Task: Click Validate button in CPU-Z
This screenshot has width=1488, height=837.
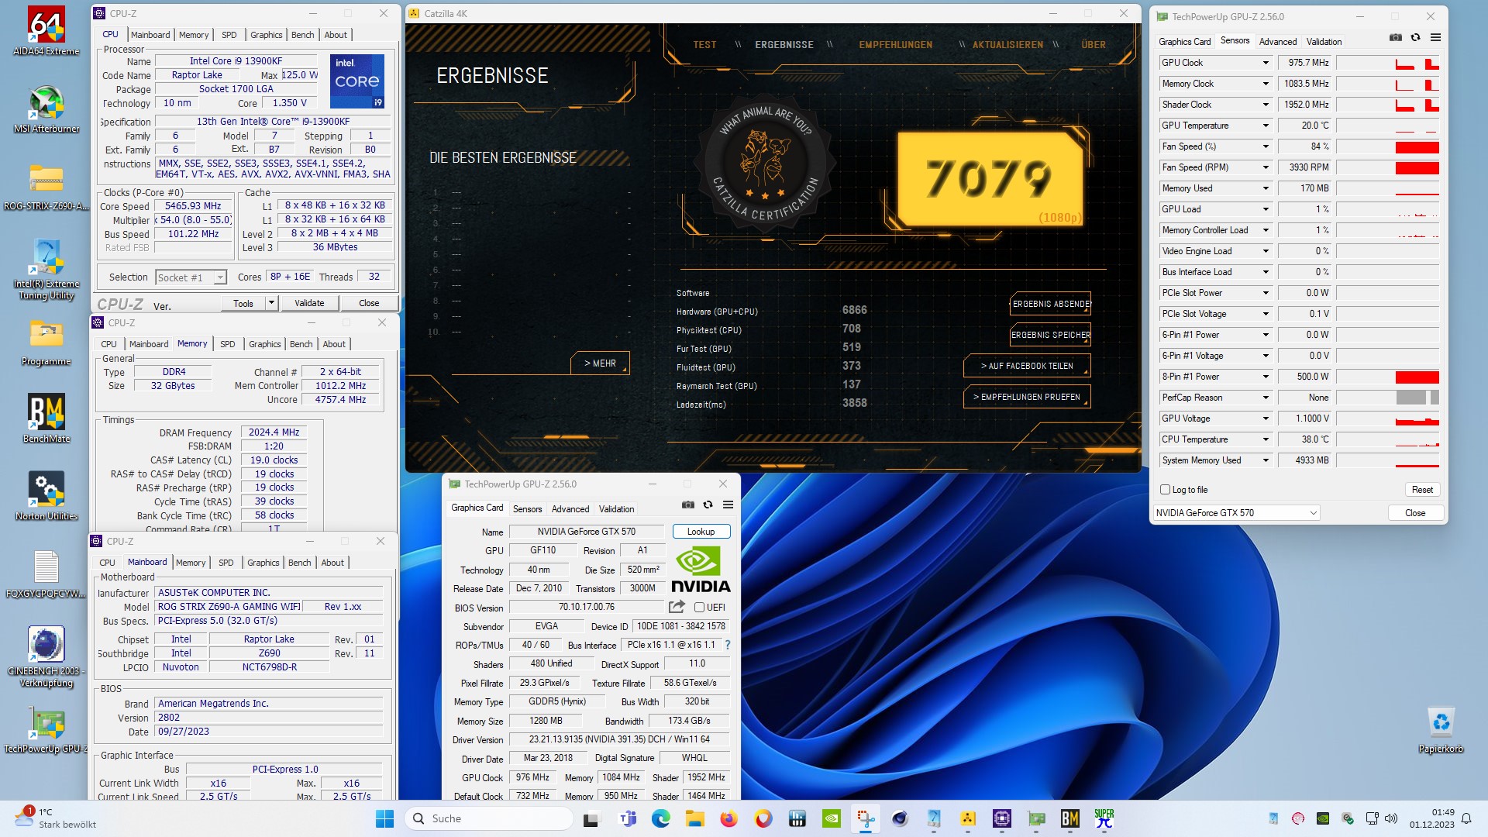Action: point(309,303)
